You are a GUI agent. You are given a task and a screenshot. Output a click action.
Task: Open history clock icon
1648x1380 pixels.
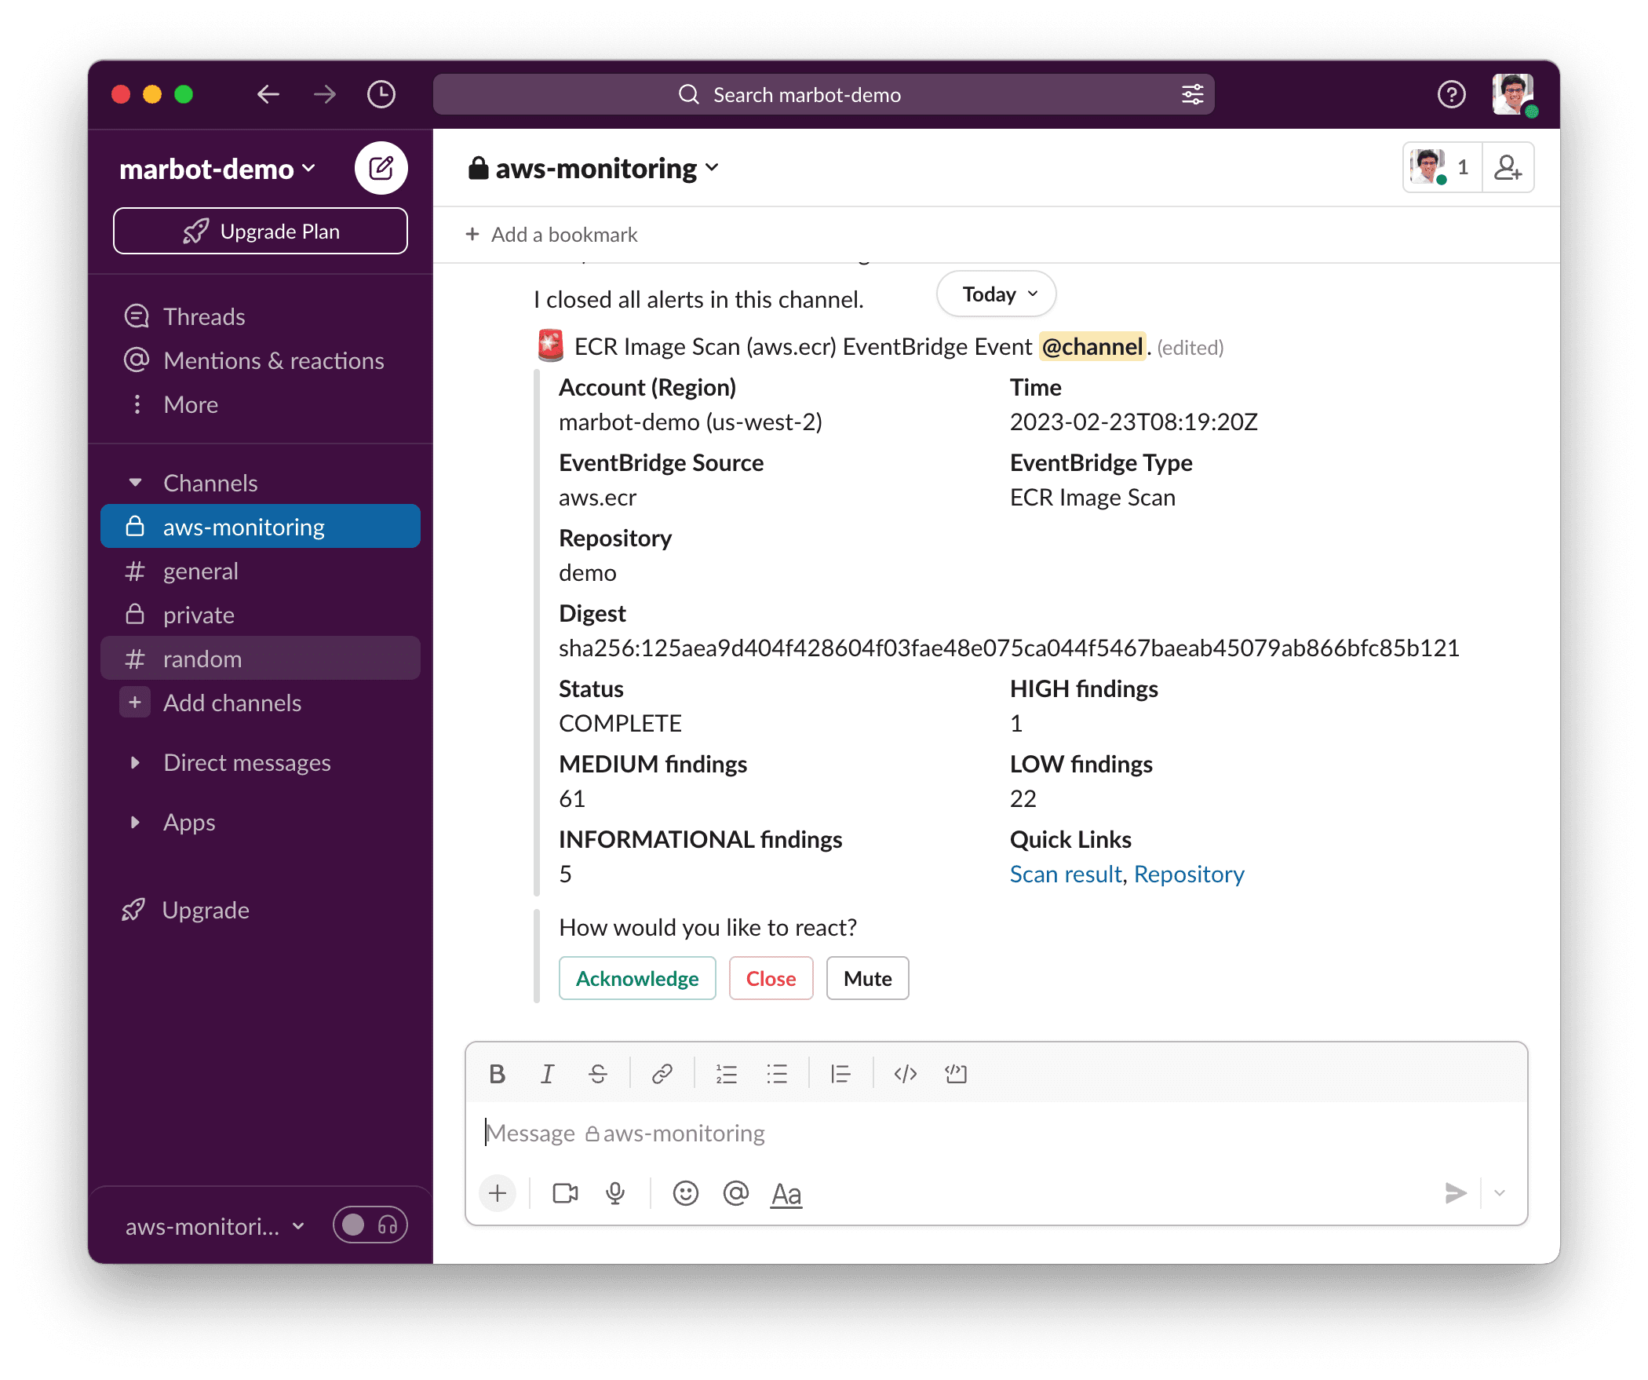(x=381, y=95)
